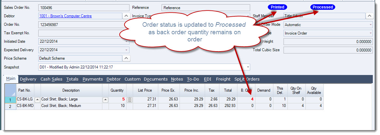Select the tax 2.66 cell
380x135 pixels.
(x=212, y=100)
